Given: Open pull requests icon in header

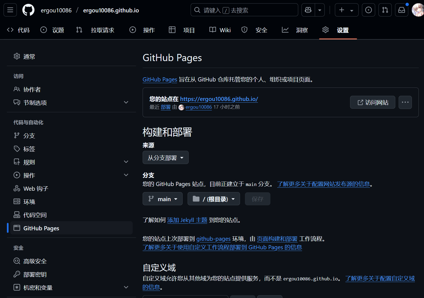Looking at the screenshot, I should 385,10.
